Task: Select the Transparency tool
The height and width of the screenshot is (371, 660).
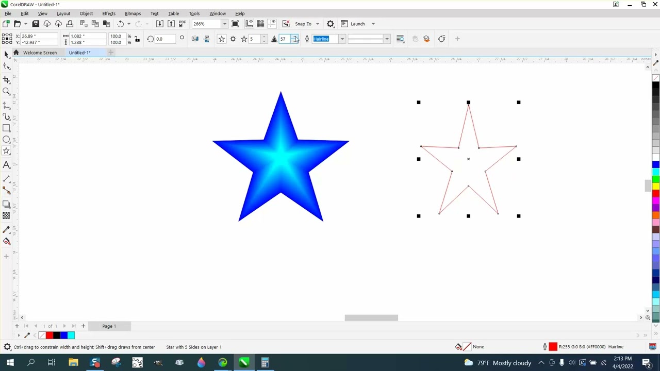Action: pos(6,216)
